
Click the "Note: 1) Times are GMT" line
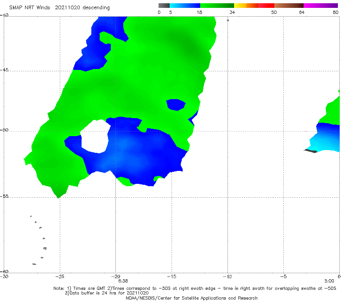tap(195, 288)
